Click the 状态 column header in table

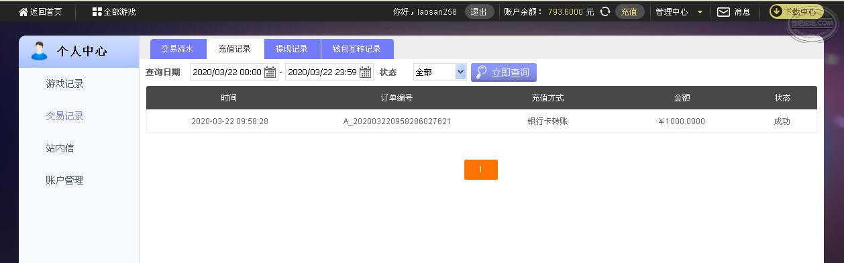782,98
